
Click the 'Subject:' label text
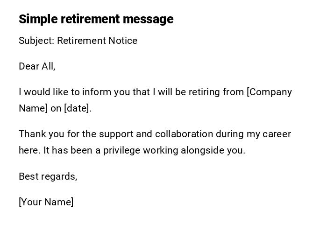coord(36,41)
